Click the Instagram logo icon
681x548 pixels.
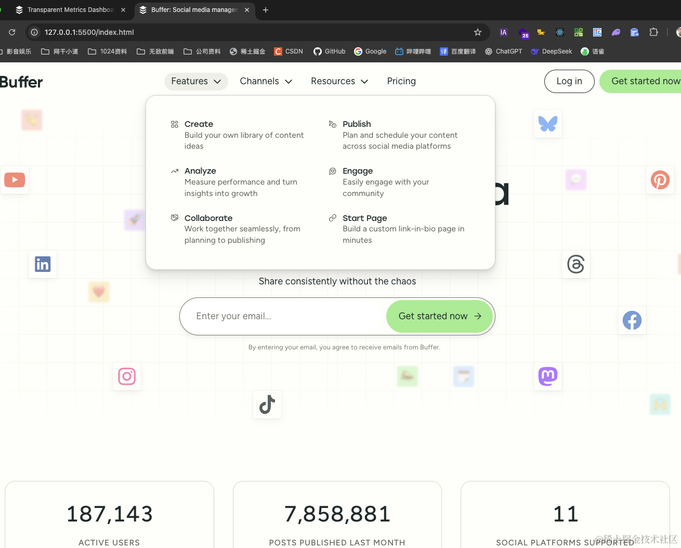(127, 376)
